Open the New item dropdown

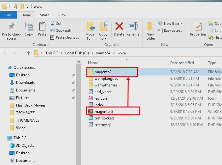tap(170, 24)
